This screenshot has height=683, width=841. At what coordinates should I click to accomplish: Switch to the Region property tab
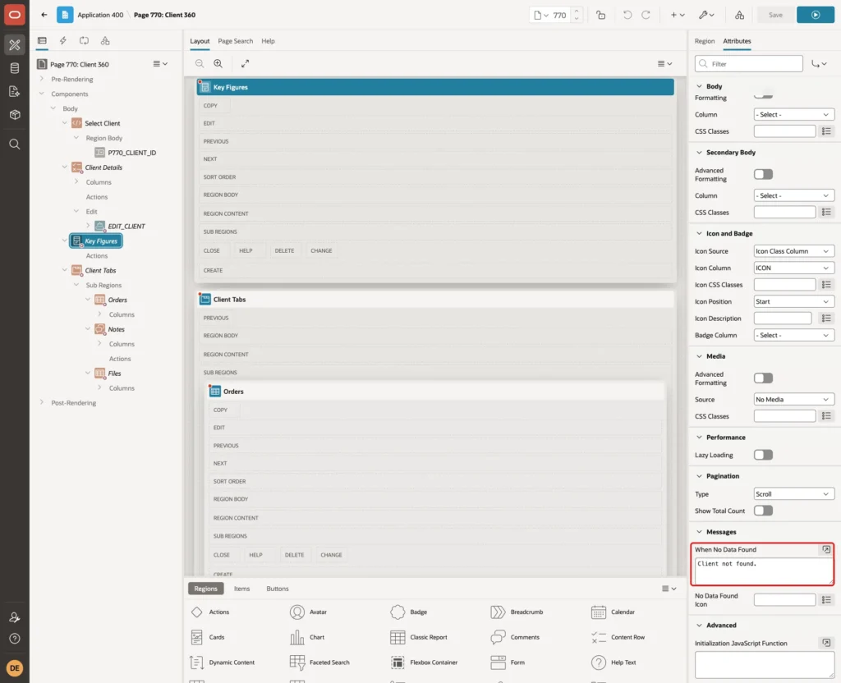click(704, 41)
